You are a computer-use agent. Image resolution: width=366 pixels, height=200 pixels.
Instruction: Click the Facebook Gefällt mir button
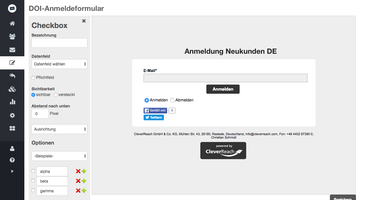click(x=155, y=111)
